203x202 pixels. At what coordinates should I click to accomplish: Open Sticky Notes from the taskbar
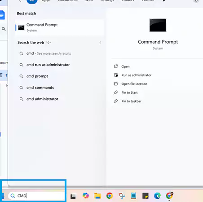click(x=146, y=196)
